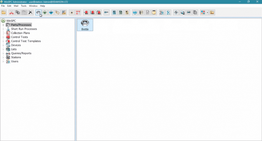Click the database cylinder toolbar icon
The width and height of the screenshot is (262, 141).
(x=154, y=13)
